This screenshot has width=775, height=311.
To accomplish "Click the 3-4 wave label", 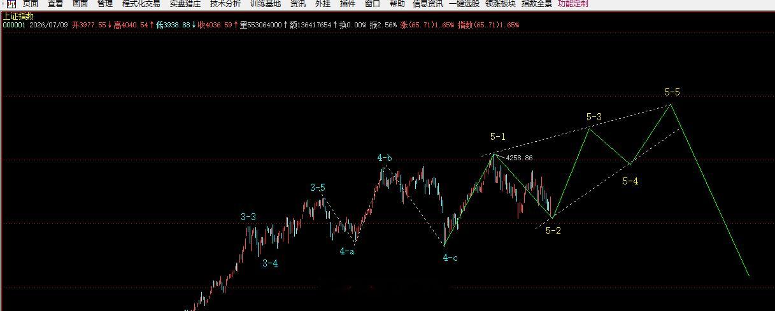I will pyautogui.click(x=270, y=263).
